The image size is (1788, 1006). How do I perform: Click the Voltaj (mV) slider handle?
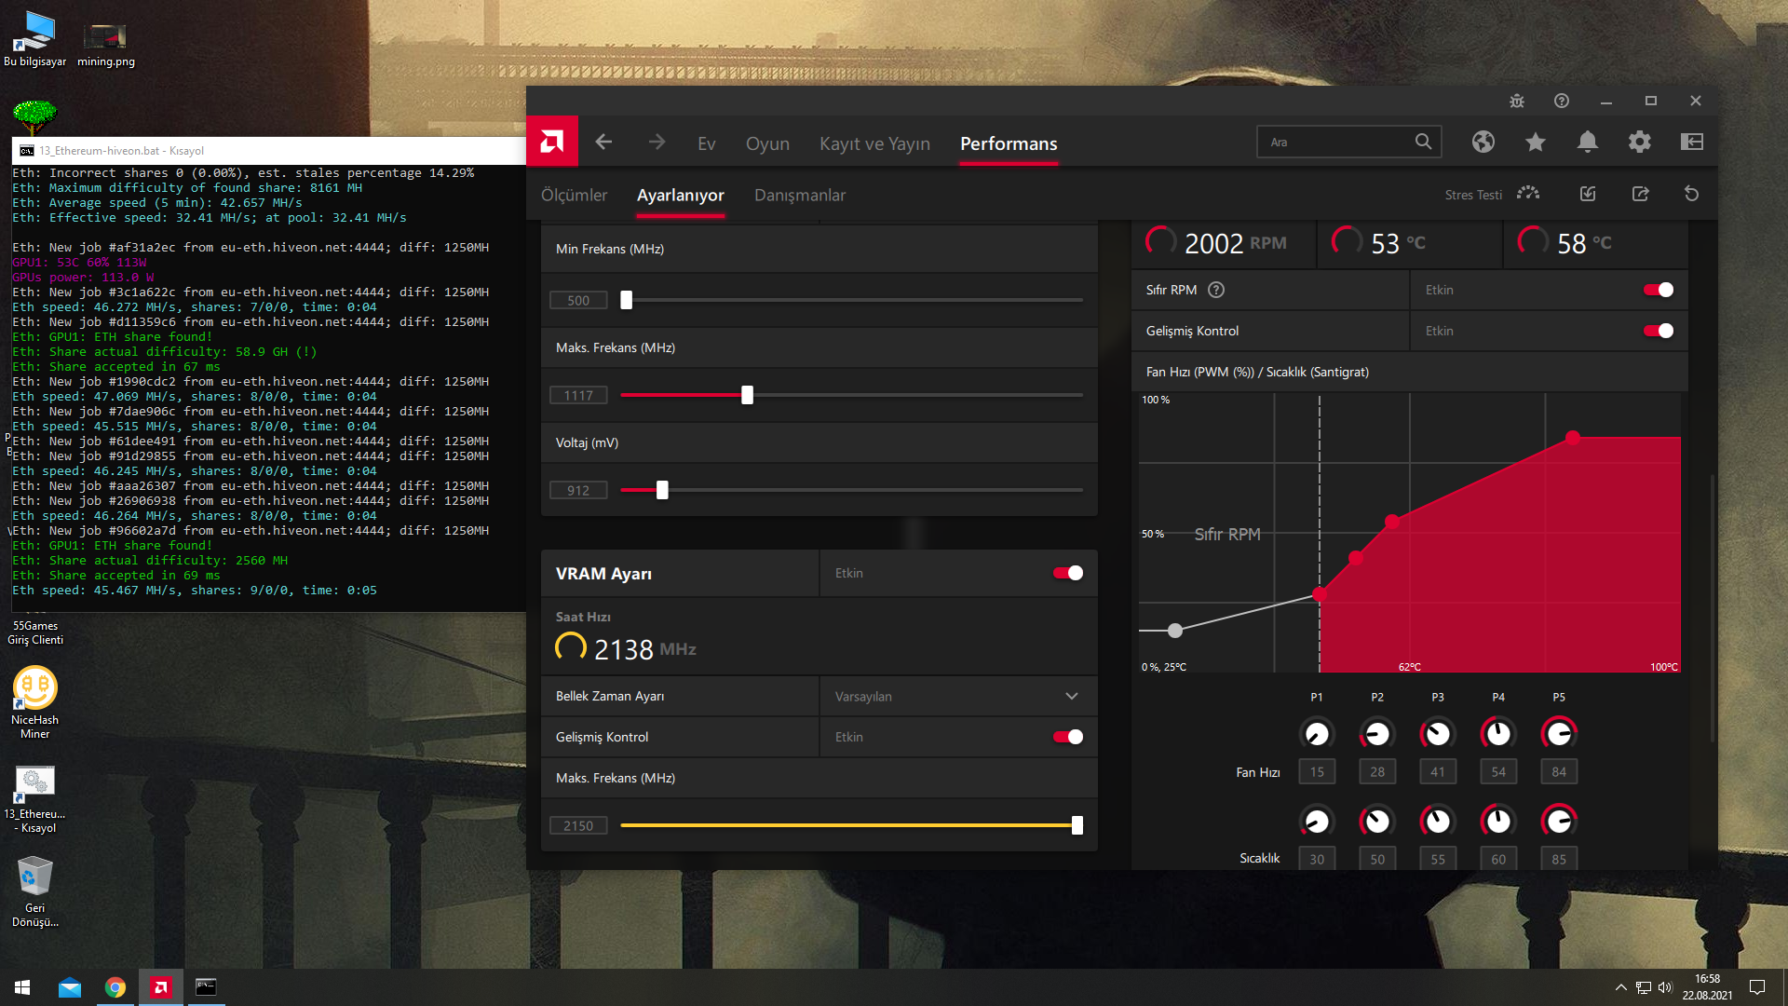click(x=662, y=490)
